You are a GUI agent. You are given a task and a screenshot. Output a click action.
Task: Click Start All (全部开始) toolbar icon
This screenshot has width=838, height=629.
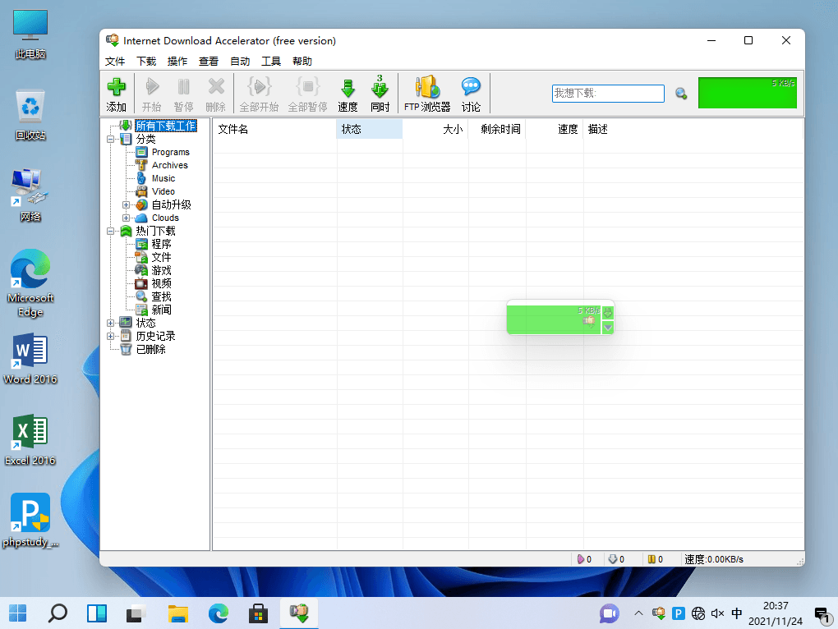click(259, 94)
